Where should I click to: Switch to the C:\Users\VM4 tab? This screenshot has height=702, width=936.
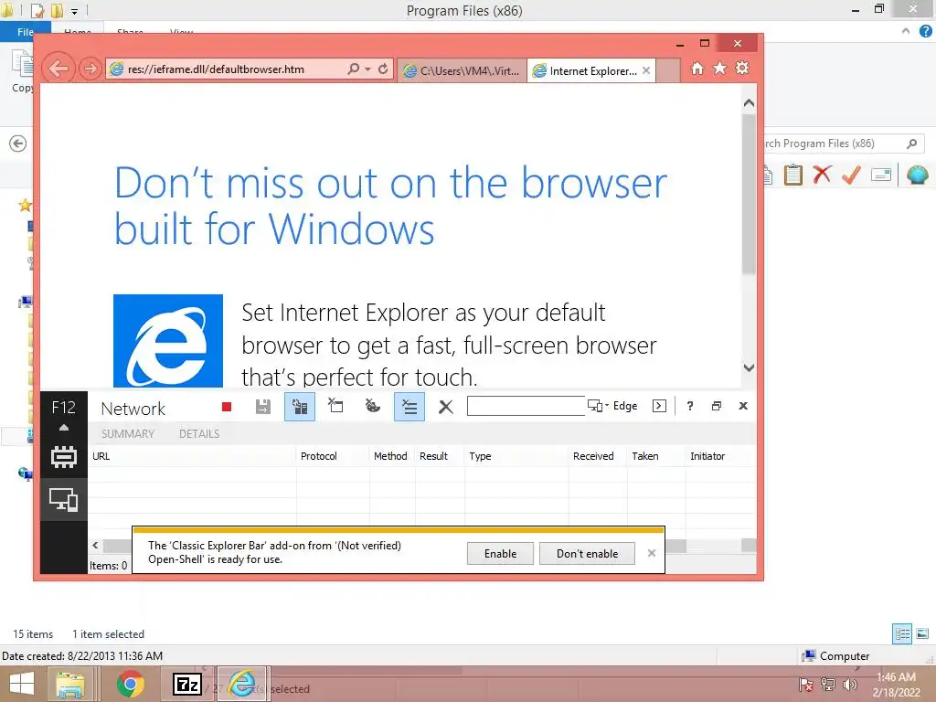(462, 70)
